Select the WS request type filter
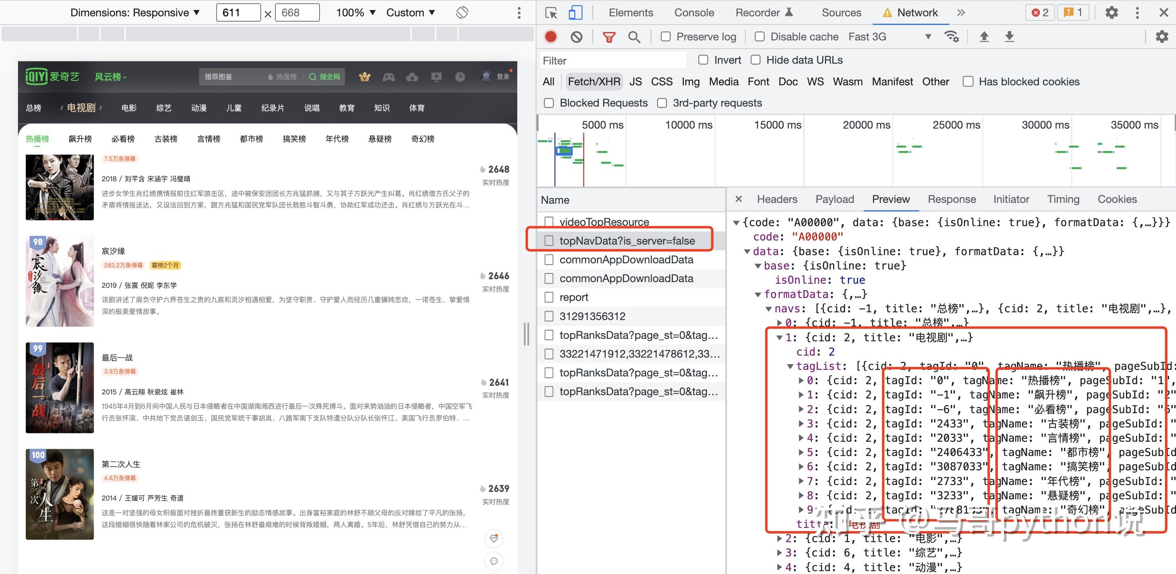The height and width of the screenshot is (574, 1176). [815, 82]
